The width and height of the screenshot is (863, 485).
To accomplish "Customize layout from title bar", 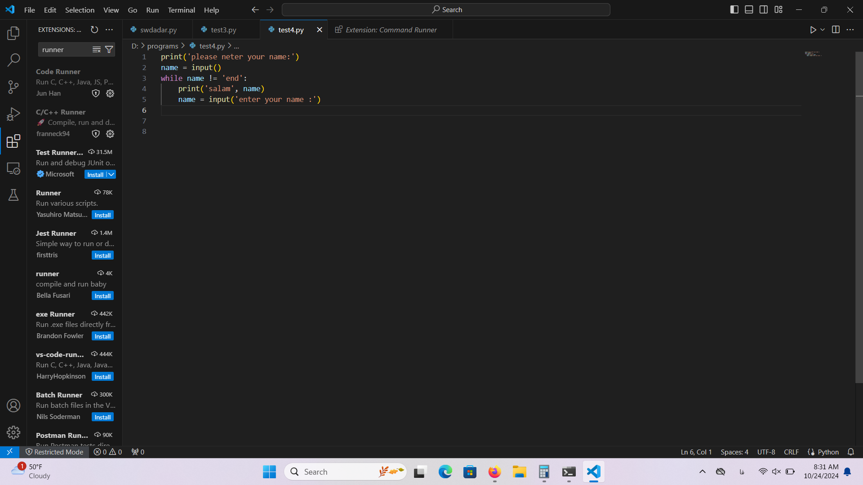I will point(778,9).
